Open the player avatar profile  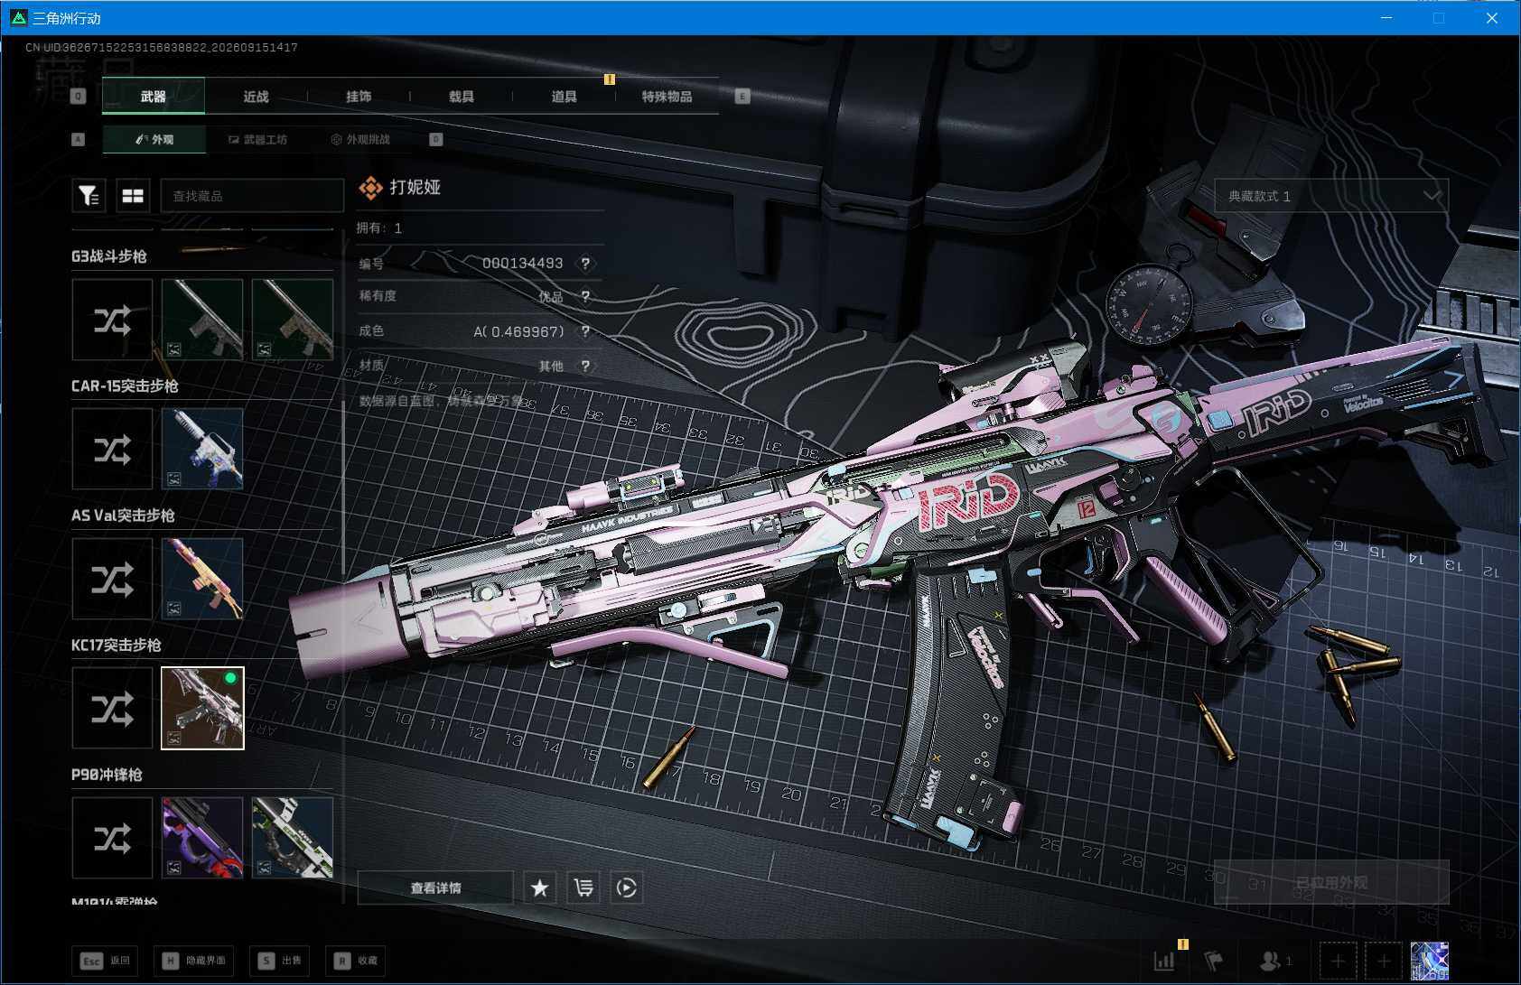coord(1429,961)
